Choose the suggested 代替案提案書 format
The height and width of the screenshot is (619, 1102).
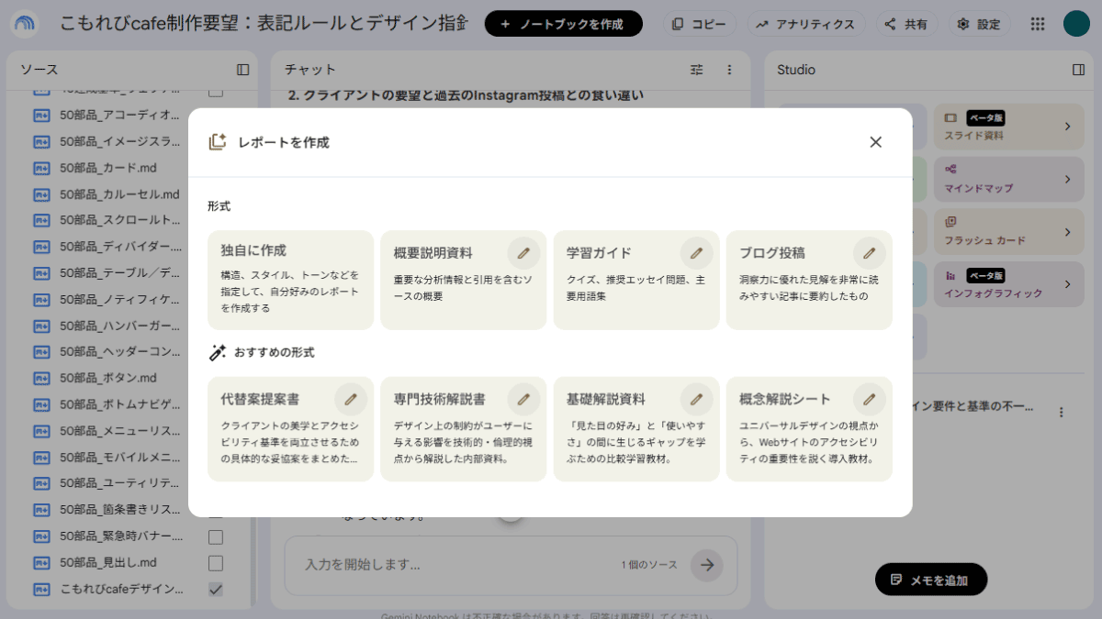[290, 428]
